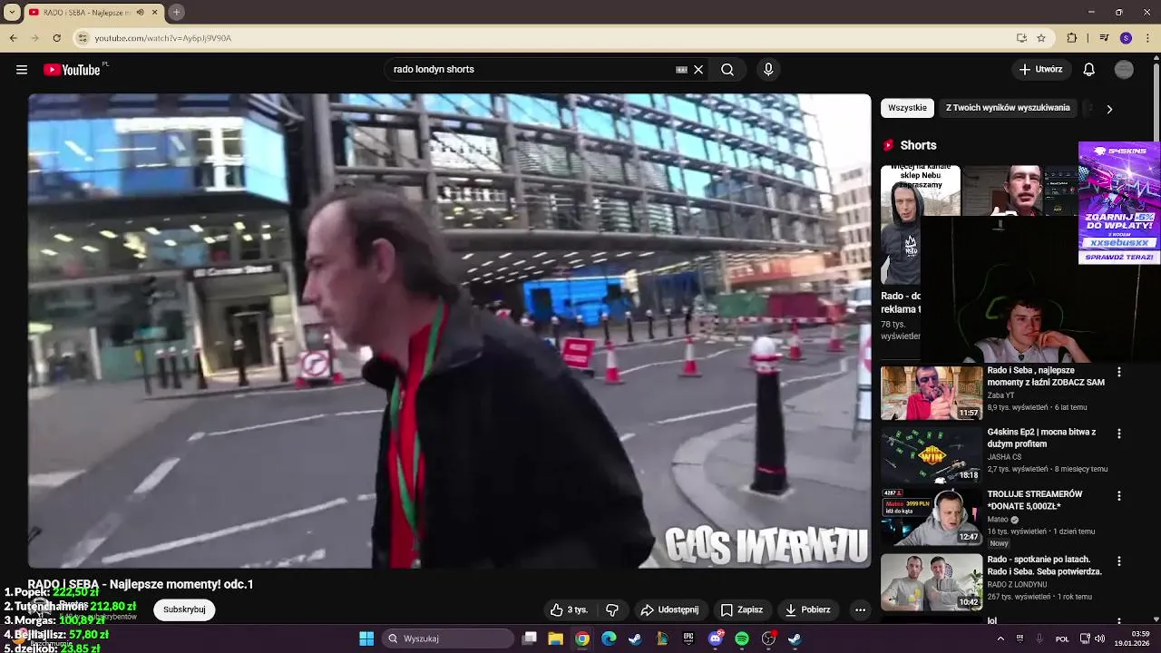Open G4skins Ep2 BIG WIN thumbnail
The image size is (1161, 653).
[932, 455]
